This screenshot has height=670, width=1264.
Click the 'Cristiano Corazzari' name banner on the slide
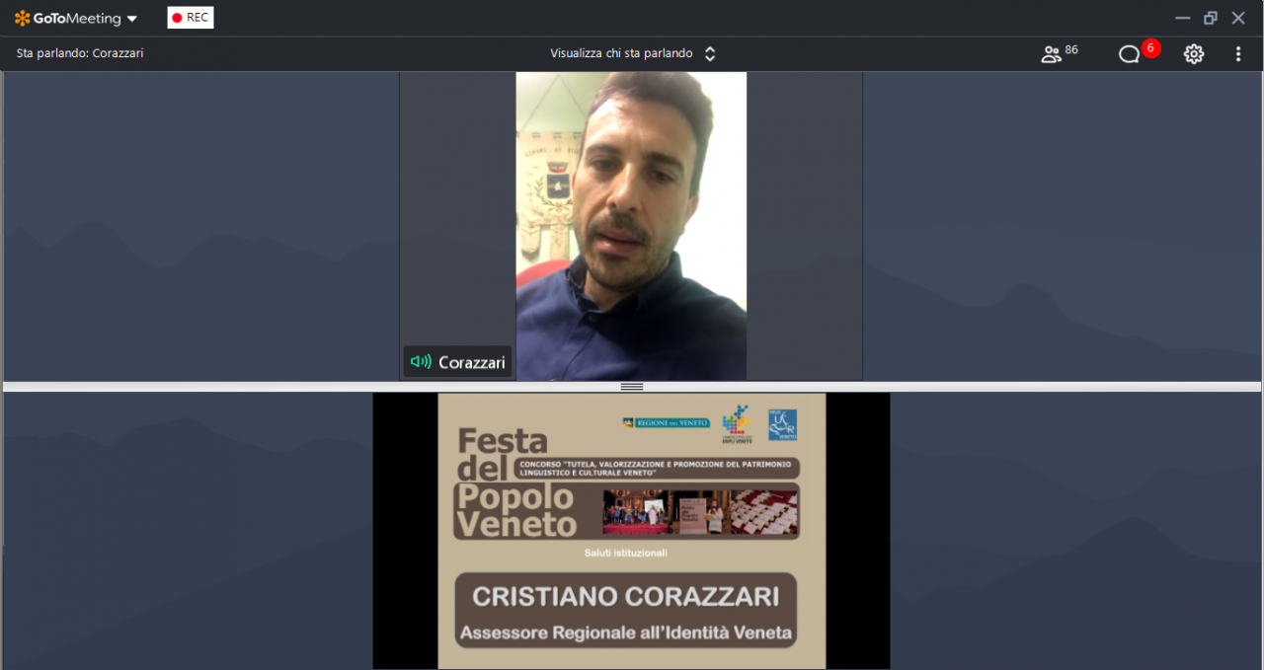tap(625, 597)
